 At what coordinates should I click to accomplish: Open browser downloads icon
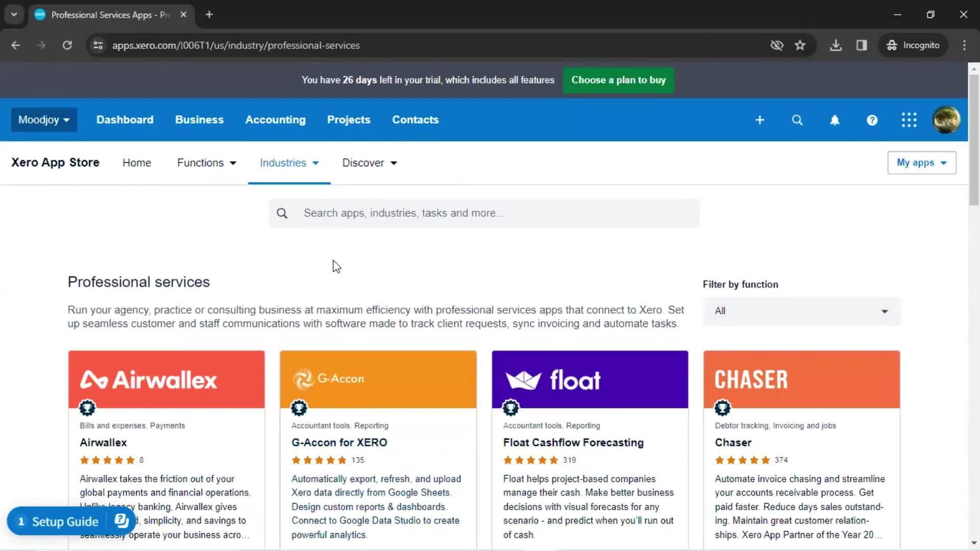[x=836, y=45]
